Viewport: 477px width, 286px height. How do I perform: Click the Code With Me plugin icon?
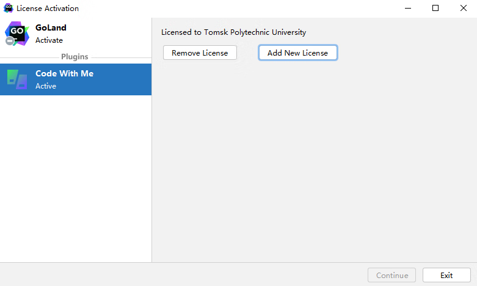(x=16, y=79)
